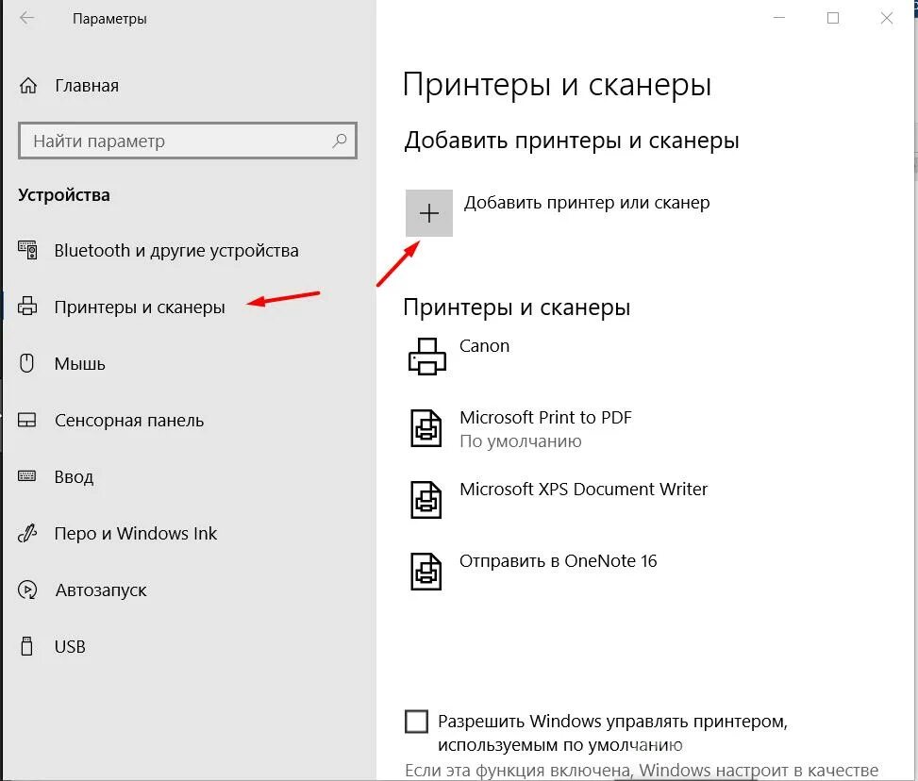Go to Мышь settings
Viewport: 918px width, 781px height.
(79, 363)
